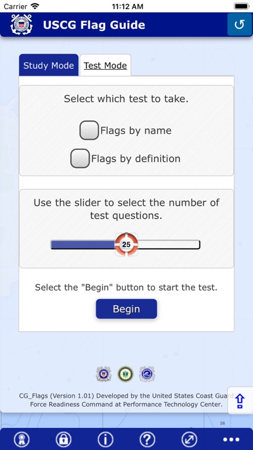The image size is (253, 450).
Task: Check the Flags by definition option
Action: click(x=80, y=158)
